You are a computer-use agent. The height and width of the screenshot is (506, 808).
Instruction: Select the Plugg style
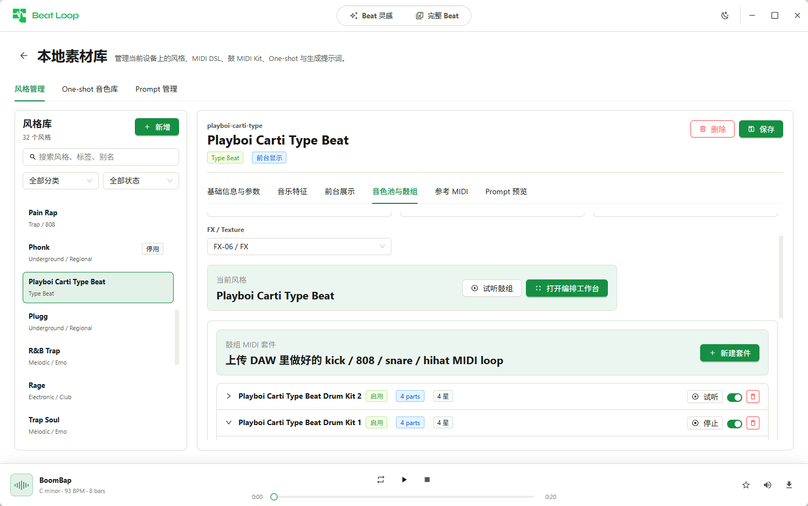click(x=98, y=322)
